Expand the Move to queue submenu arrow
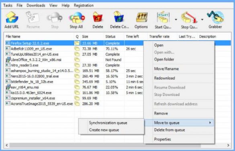 210,123
